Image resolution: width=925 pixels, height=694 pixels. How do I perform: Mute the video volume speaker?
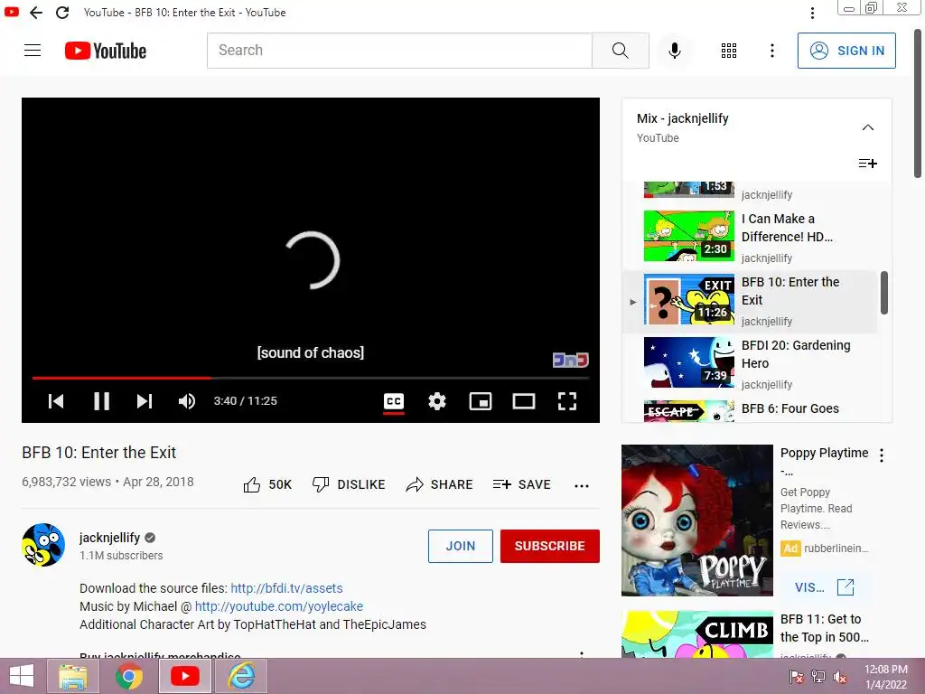[x=187, y=401]
